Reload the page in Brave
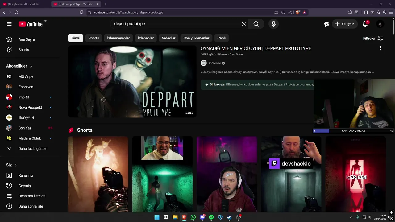 pyautogui.click(x=16, y=12)
